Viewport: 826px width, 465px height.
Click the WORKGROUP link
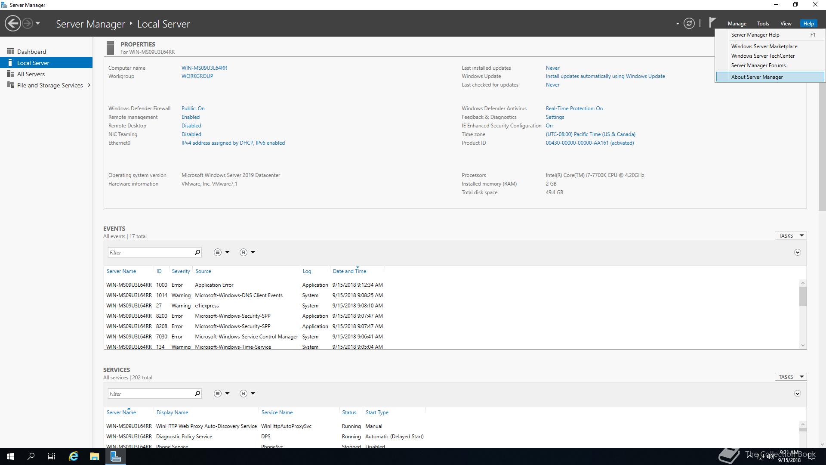click(x=197, y=76)
